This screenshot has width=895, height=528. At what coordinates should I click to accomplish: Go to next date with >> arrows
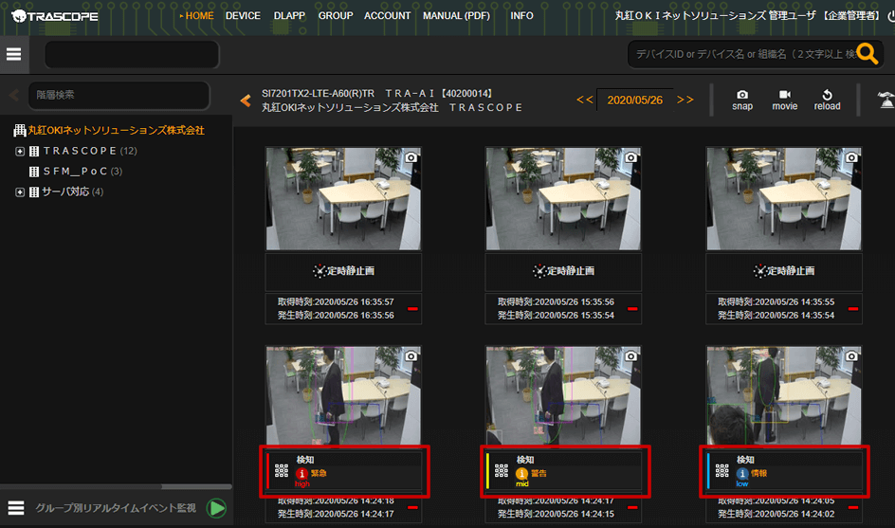click(685, 100)
